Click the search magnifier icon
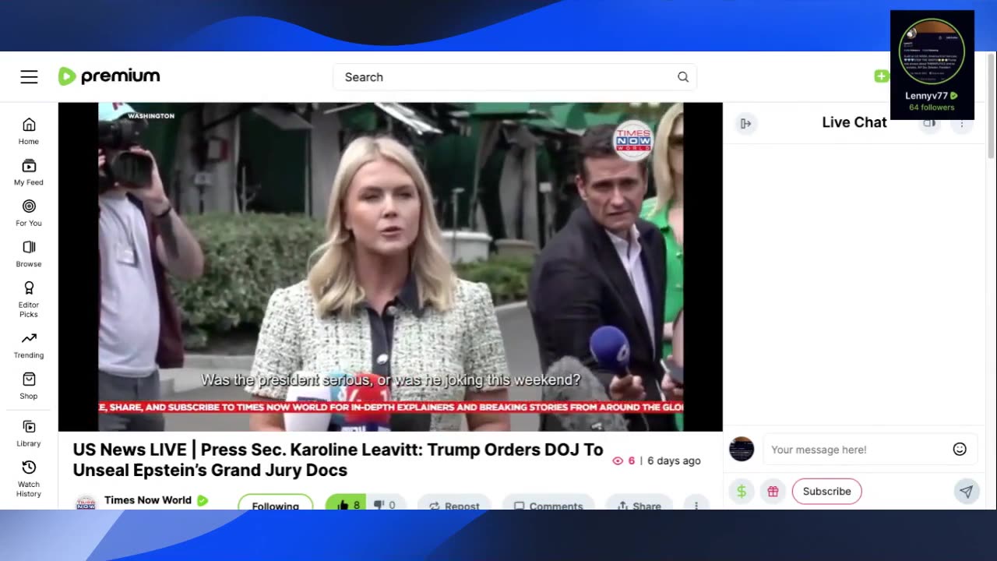This screenshot has height=561, width=997. click(x=683, y=77)
